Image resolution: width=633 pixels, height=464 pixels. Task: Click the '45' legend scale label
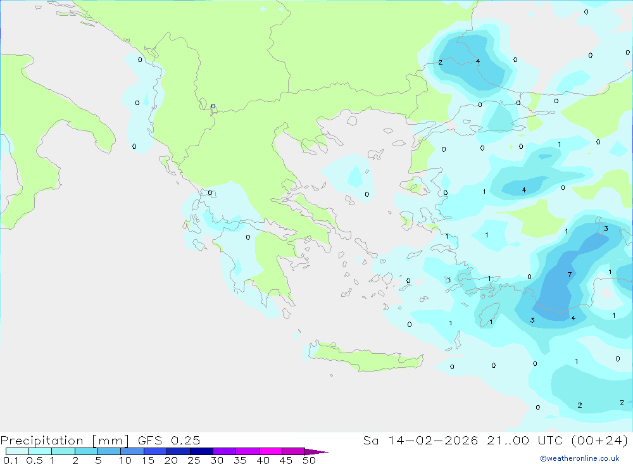point(286,460)
